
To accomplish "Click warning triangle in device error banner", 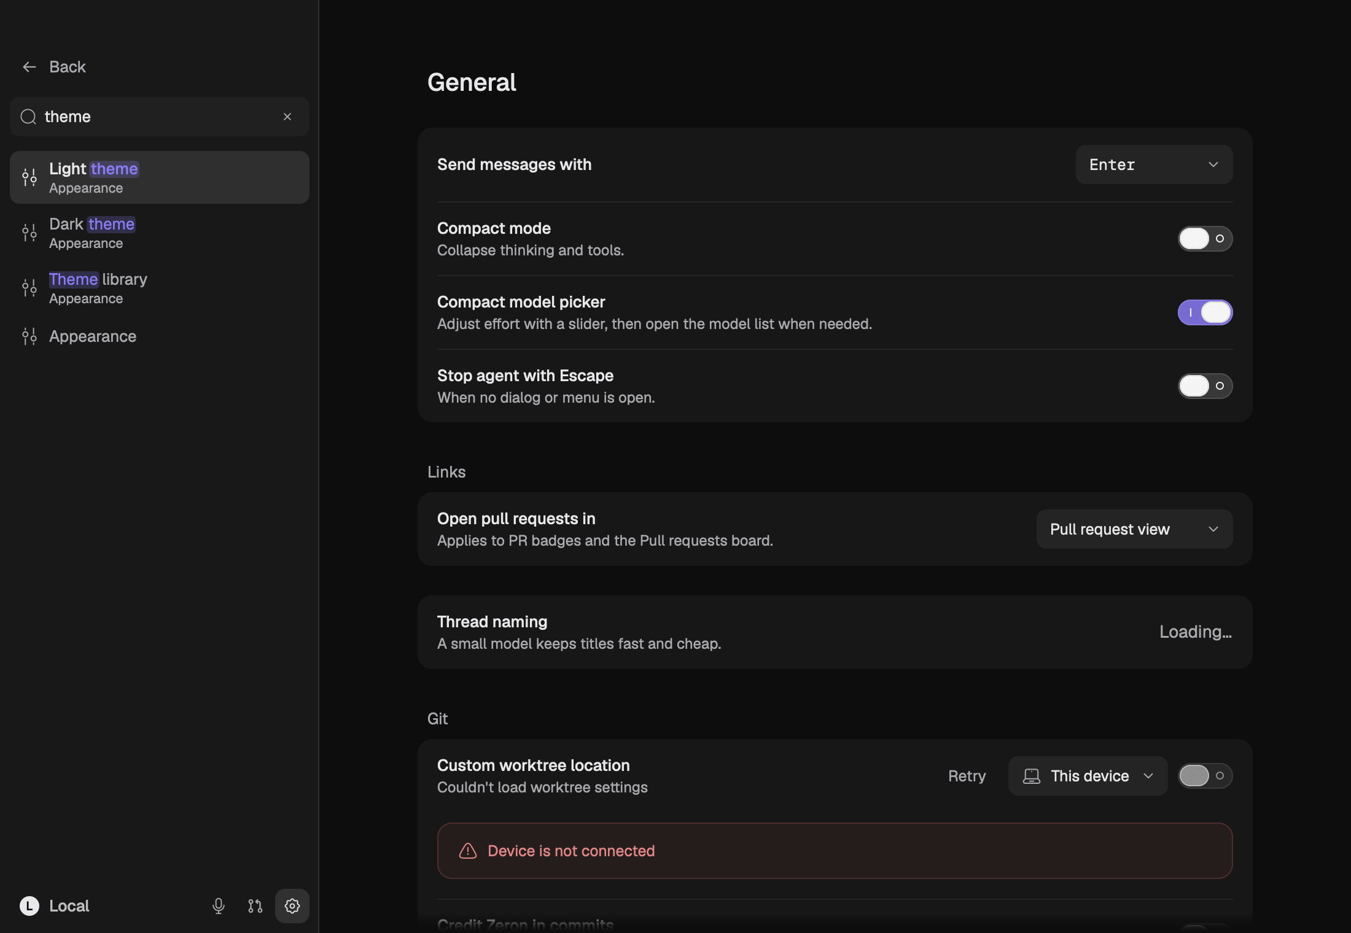I will [468, 851].
